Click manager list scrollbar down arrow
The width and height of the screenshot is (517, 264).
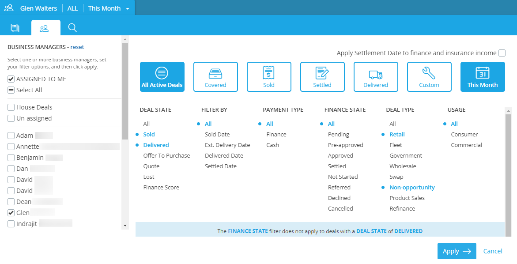pyautogui.click(x=125, y=226)
